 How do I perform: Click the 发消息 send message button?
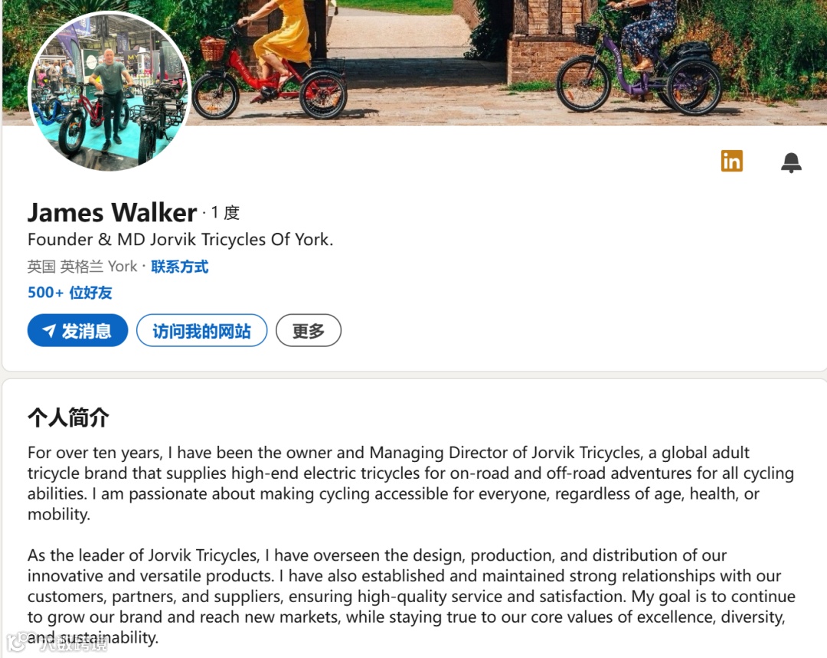(77, 331)
